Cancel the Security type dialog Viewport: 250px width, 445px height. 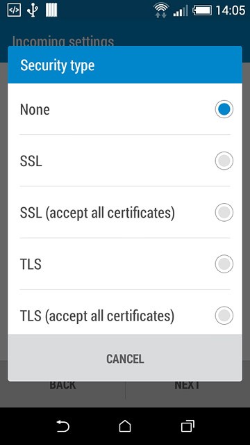pyautogui.click(x=125, y=359)
